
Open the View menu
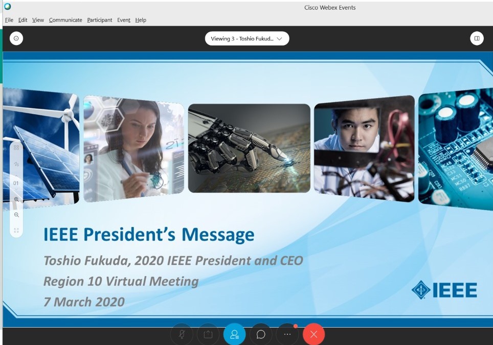pos(38,20)
